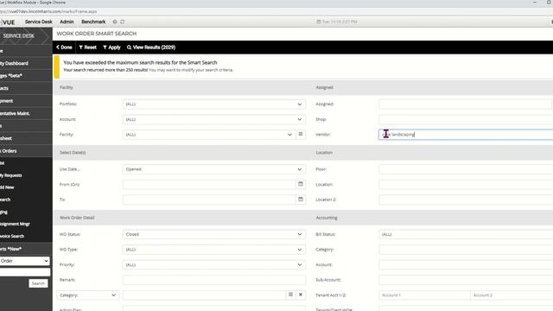Click the Location 2 input field
Image resolution: width=553 pixels, height=311 pixels.
click(466, 200)
